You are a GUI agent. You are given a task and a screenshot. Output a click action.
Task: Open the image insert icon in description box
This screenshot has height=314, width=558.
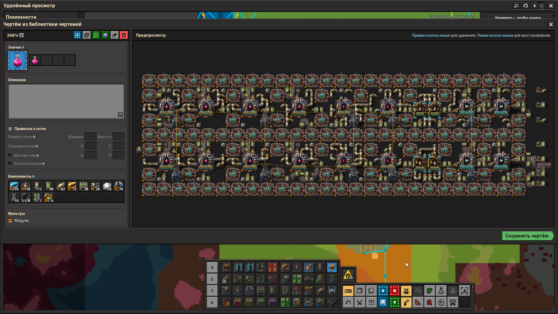[120, 115]
